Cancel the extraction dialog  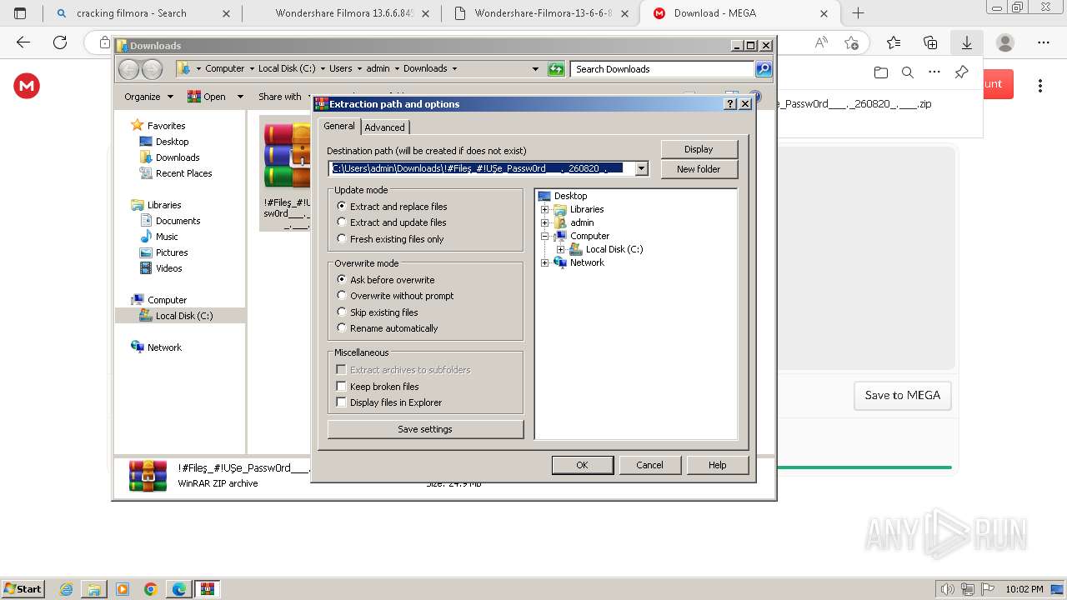point(649,465)
